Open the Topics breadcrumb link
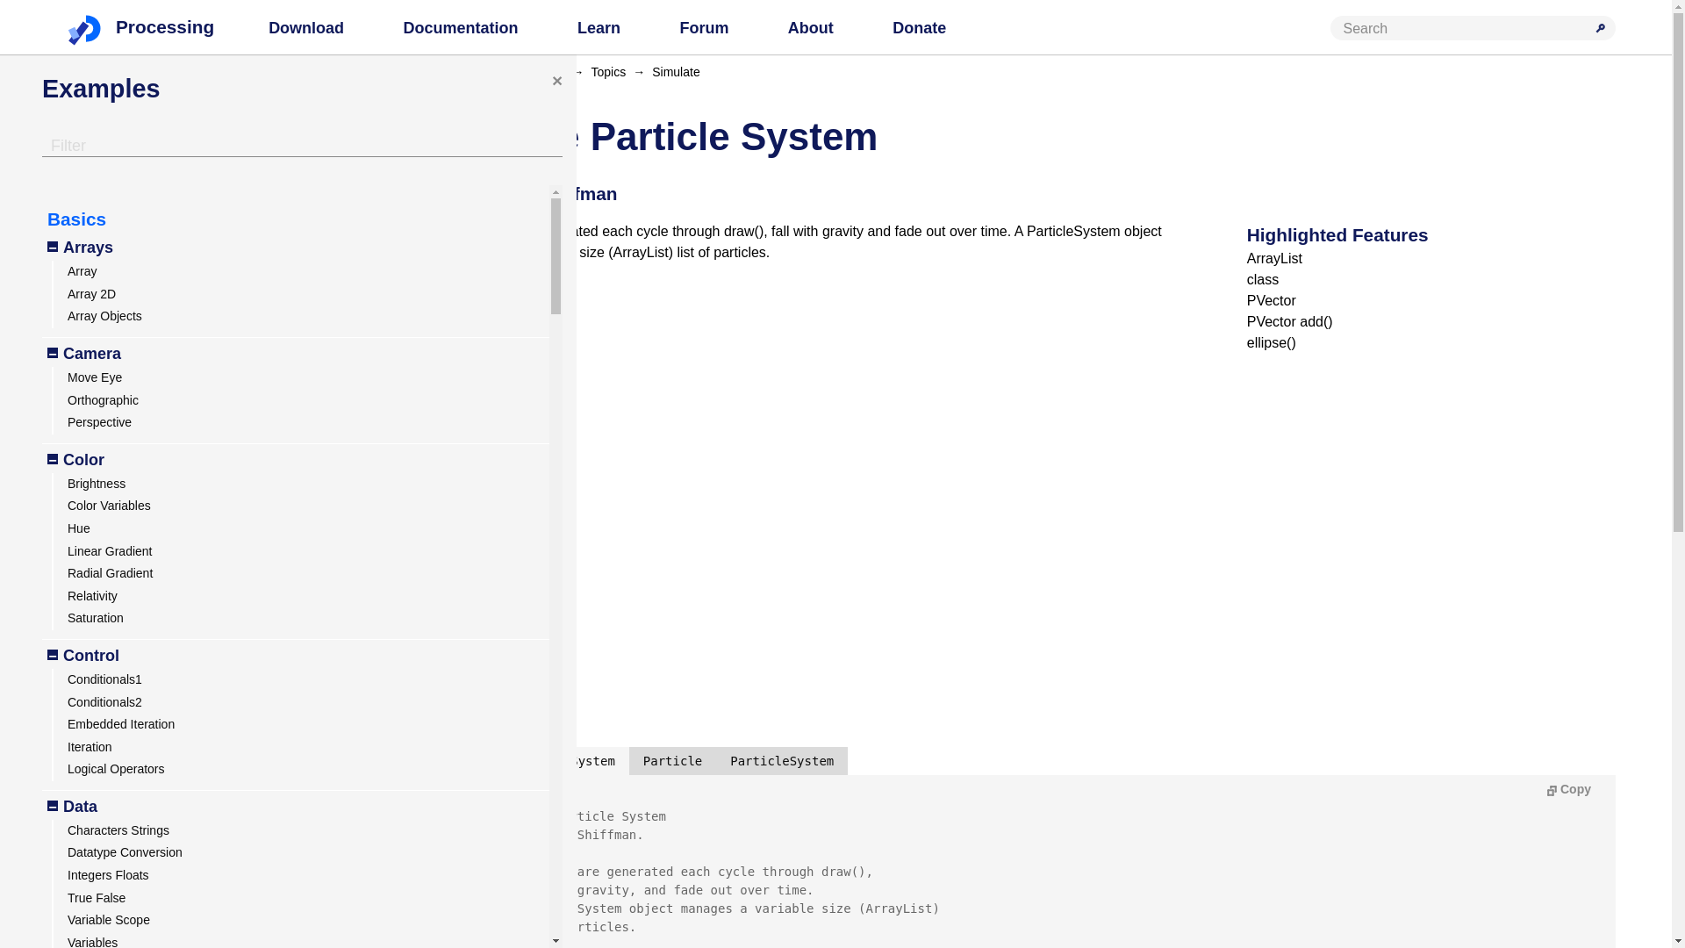The height and width of the screenshot is (948, 1685). (x=608, y=72)
